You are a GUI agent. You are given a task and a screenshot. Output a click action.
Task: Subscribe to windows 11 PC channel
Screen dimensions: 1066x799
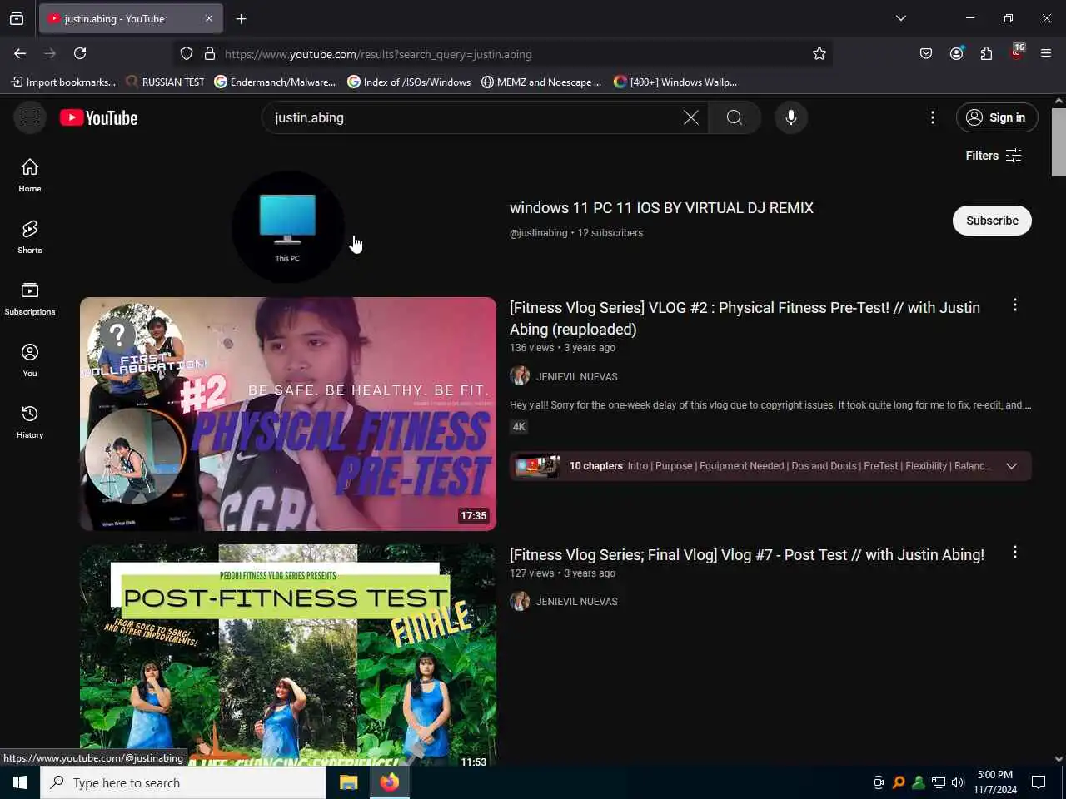click(992, 221)
